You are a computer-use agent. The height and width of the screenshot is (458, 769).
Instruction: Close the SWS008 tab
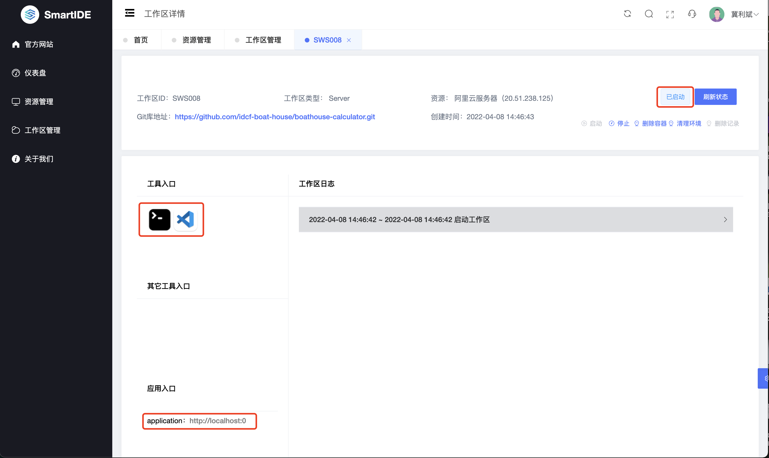(349, 40)
